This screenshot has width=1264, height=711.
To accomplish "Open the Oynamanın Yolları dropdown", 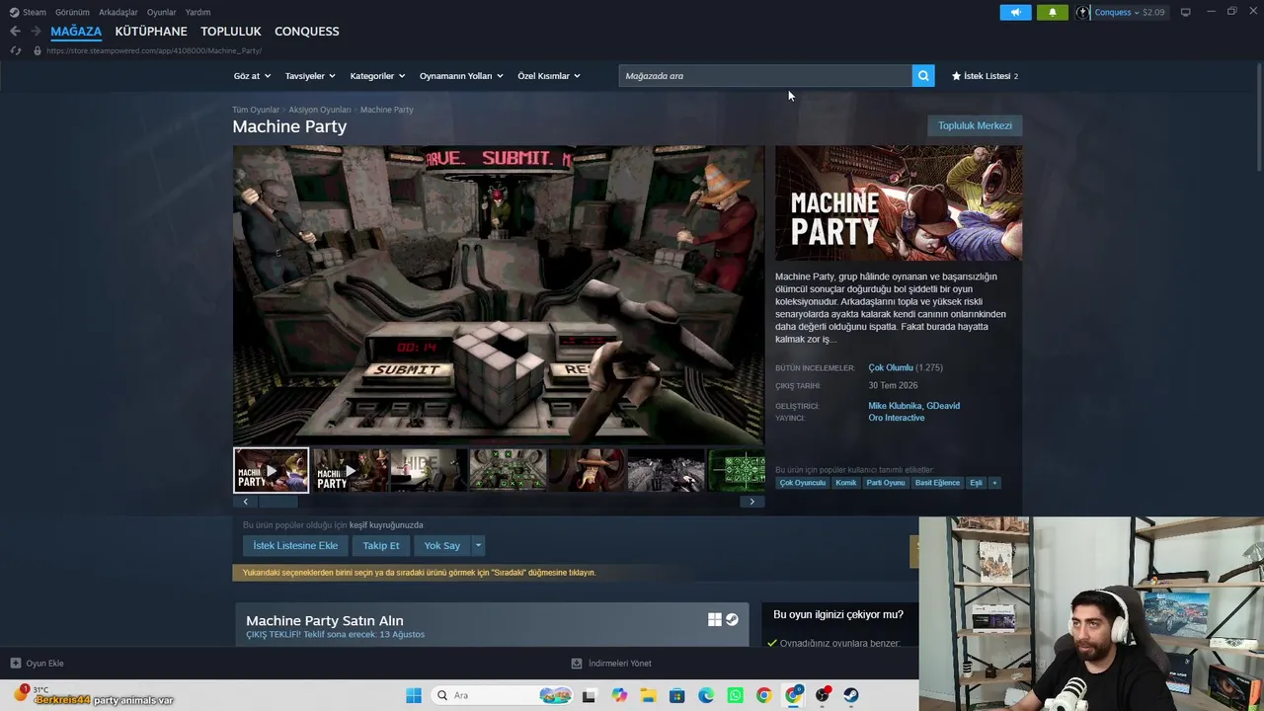I will click(461, 76).
